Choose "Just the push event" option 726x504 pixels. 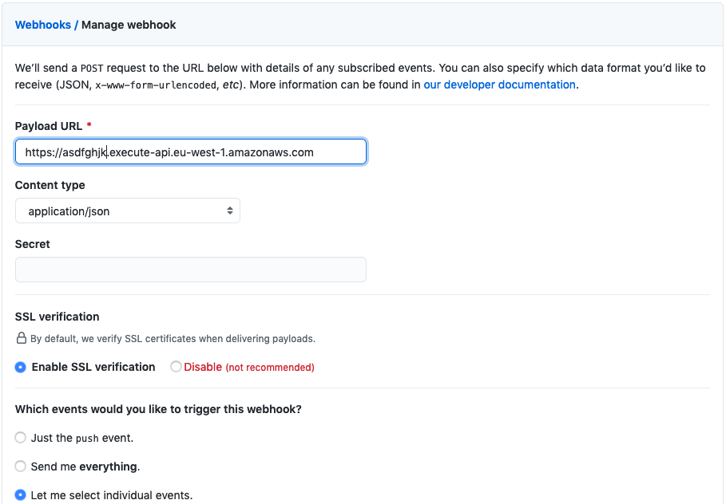click(x=19, y=438)
